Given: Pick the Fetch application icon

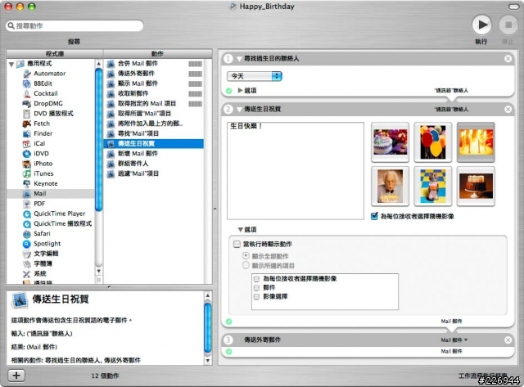Looking at the screenshot, I should pyautogui.click(x=27, y=124).
